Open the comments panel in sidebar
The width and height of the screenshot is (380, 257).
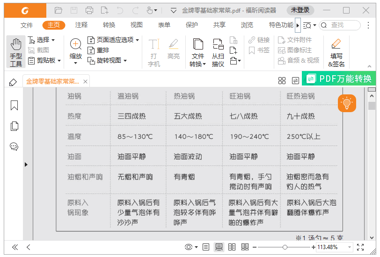click(14, 146)
